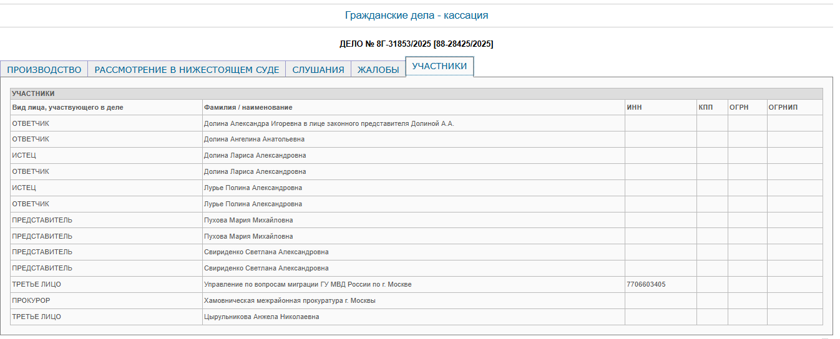Select the ЖАЛОБЫ tab
Screen dimensions: 840x339
coord(378,70)
